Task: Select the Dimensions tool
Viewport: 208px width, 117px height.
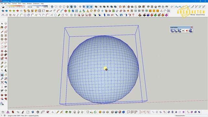Action: click(x=6, y=63)
